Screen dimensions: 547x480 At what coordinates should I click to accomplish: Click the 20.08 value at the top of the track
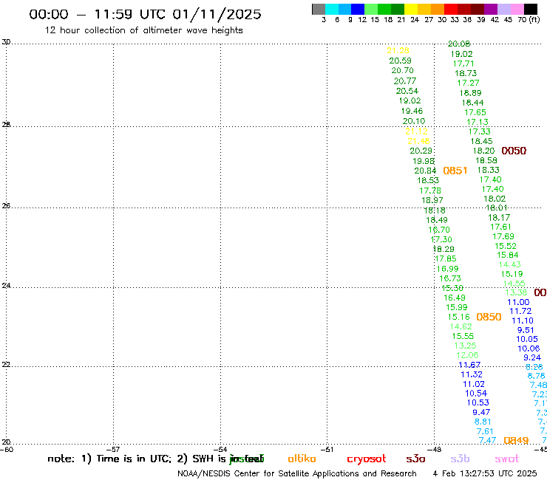[x=459, y=44]
